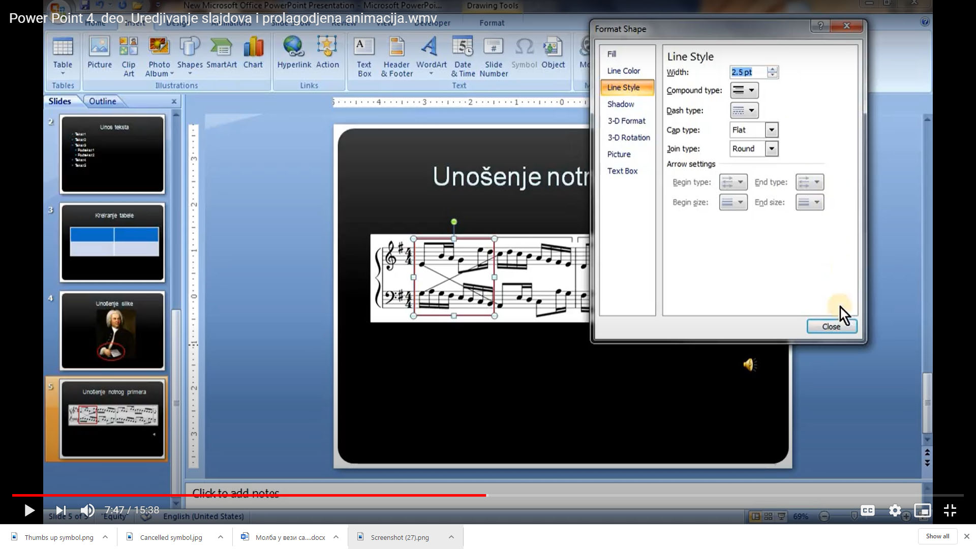Exit full screen mode
This screenshot has width=976, height=549.
click(950, 510)
